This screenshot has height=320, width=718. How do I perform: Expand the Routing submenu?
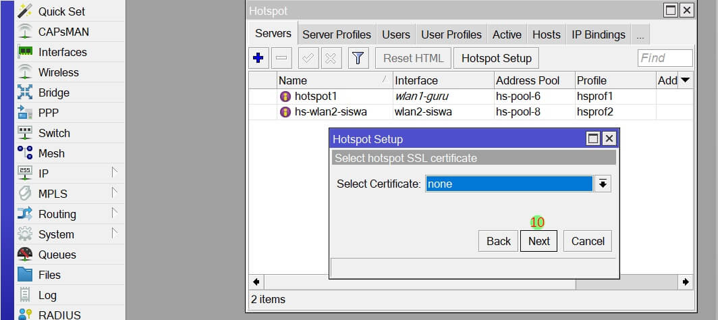[57, 214]
